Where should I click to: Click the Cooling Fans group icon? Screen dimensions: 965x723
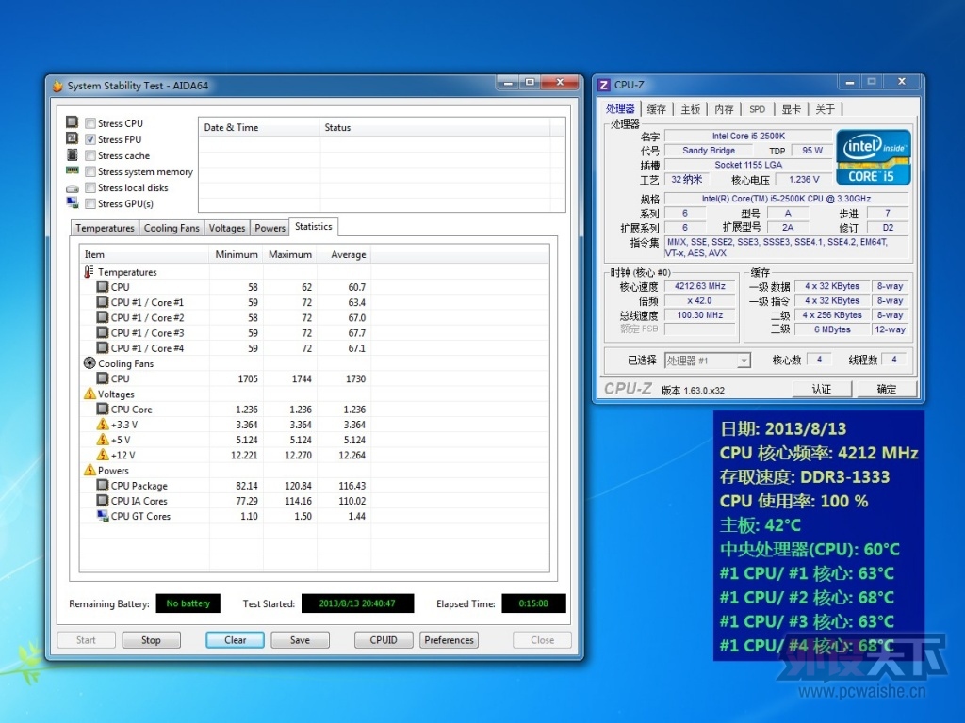click(x=90, y=363)
